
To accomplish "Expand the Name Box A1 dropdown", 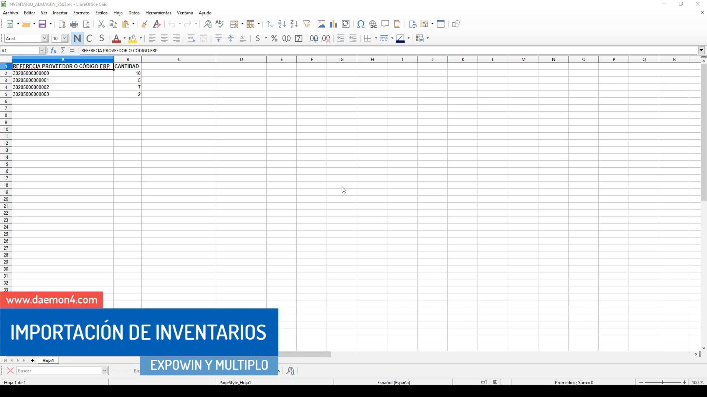I will (x=42, y=51).
